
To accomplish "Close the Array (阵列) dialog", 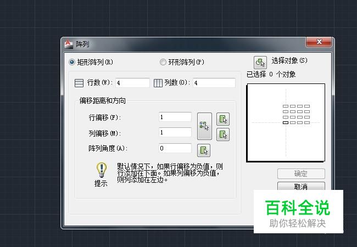I will tap(319, 42).
